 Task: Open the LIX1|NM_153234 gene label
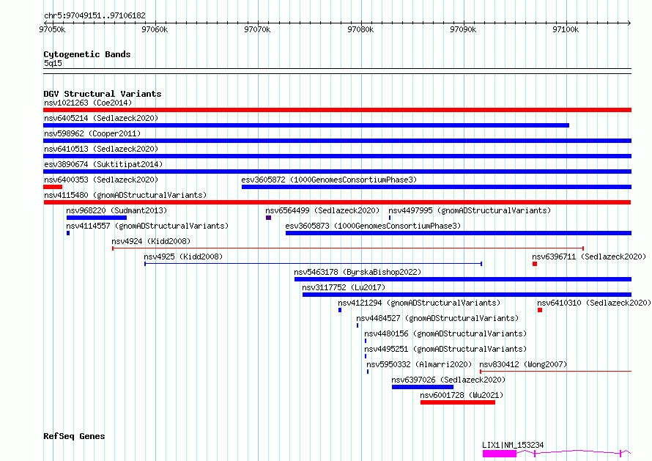(x=513, y=445)
